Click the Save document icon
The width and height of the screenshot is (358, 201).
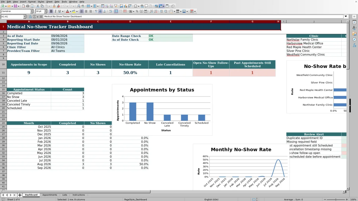coord(15,6)
